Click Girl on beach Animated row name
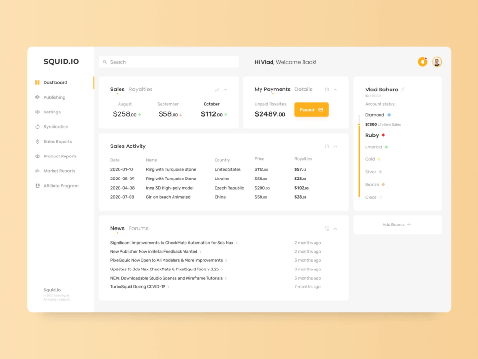This screenshot has width=478, height=359. (x=168, y=197)
